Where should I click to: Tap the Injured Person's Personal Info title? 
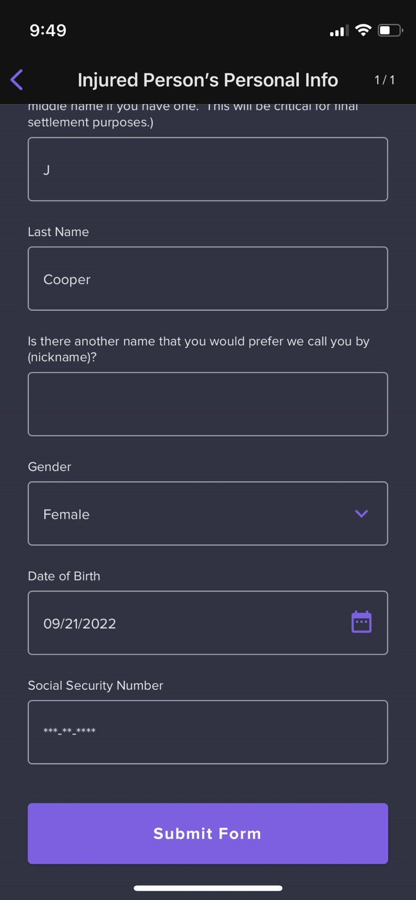[208, 80]
